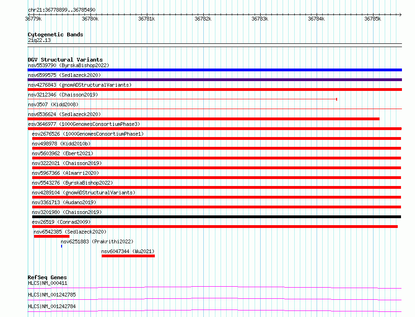The width and height of the screenshot is (415, 317).
Task: Click the nsv5967366 (Almarri2020) label
Action: pos(65,173)
